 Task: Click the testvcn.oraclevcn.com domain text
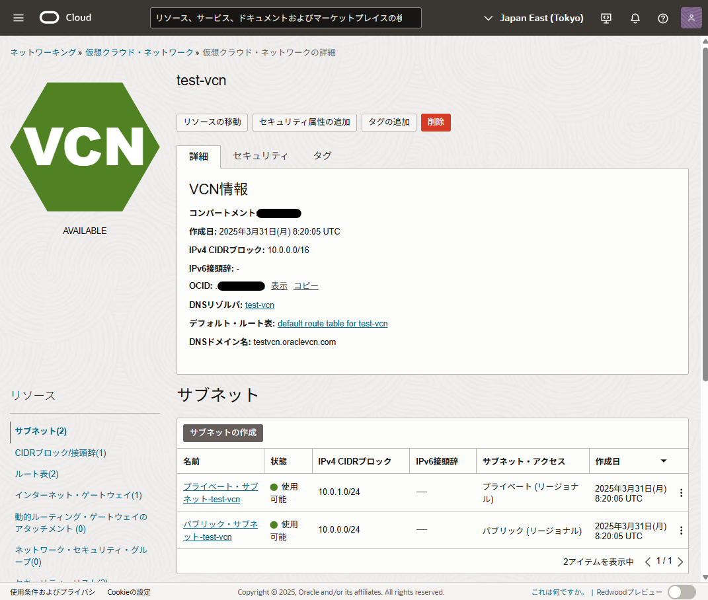point(295,342)
